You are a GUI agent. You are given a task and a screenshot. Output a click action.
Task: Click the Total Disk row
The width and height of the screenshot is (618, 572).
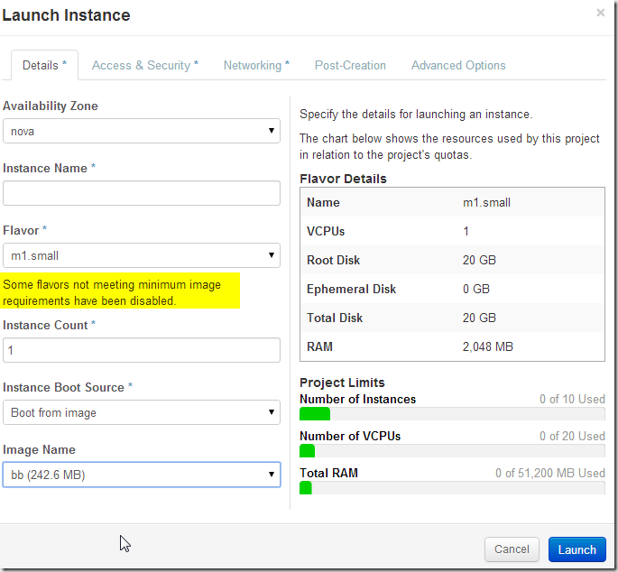[452, 318]
